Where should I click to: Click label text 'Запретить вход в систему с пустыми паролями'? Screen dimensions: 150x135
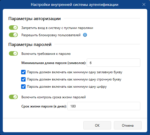tap(57, 28)
